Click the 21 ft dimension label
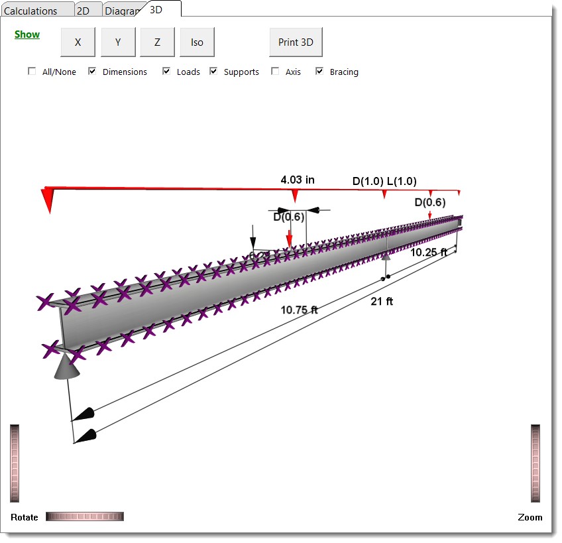This screenshot has width=562, height=543. point(382,301)
